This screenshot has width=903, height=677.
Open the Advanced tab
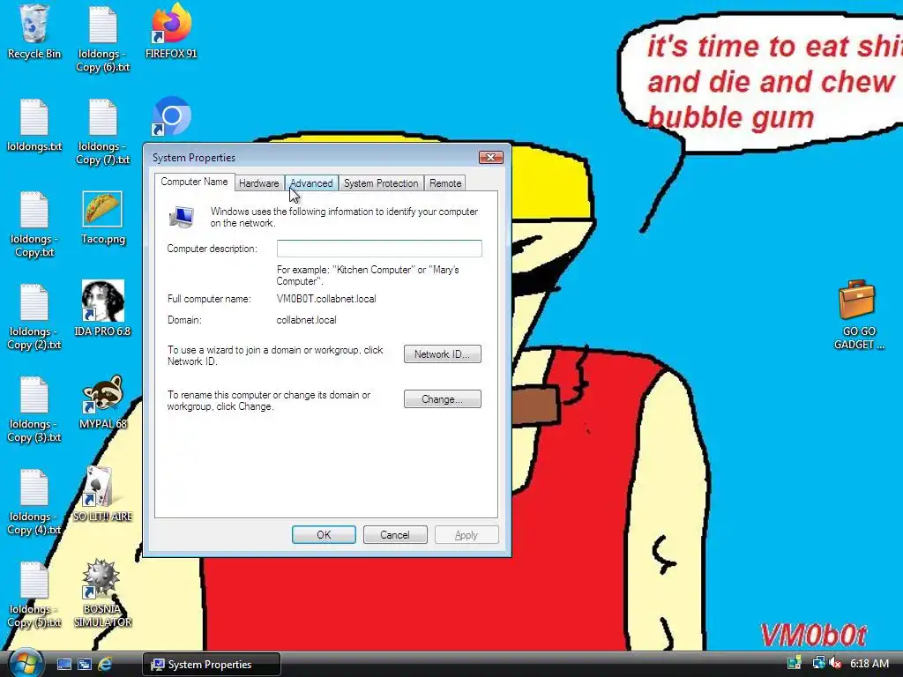tap(311, 183)
